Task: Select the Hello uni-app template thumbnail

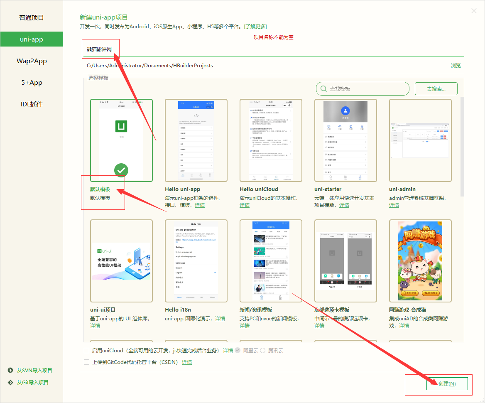Action: tap(196, 140)
